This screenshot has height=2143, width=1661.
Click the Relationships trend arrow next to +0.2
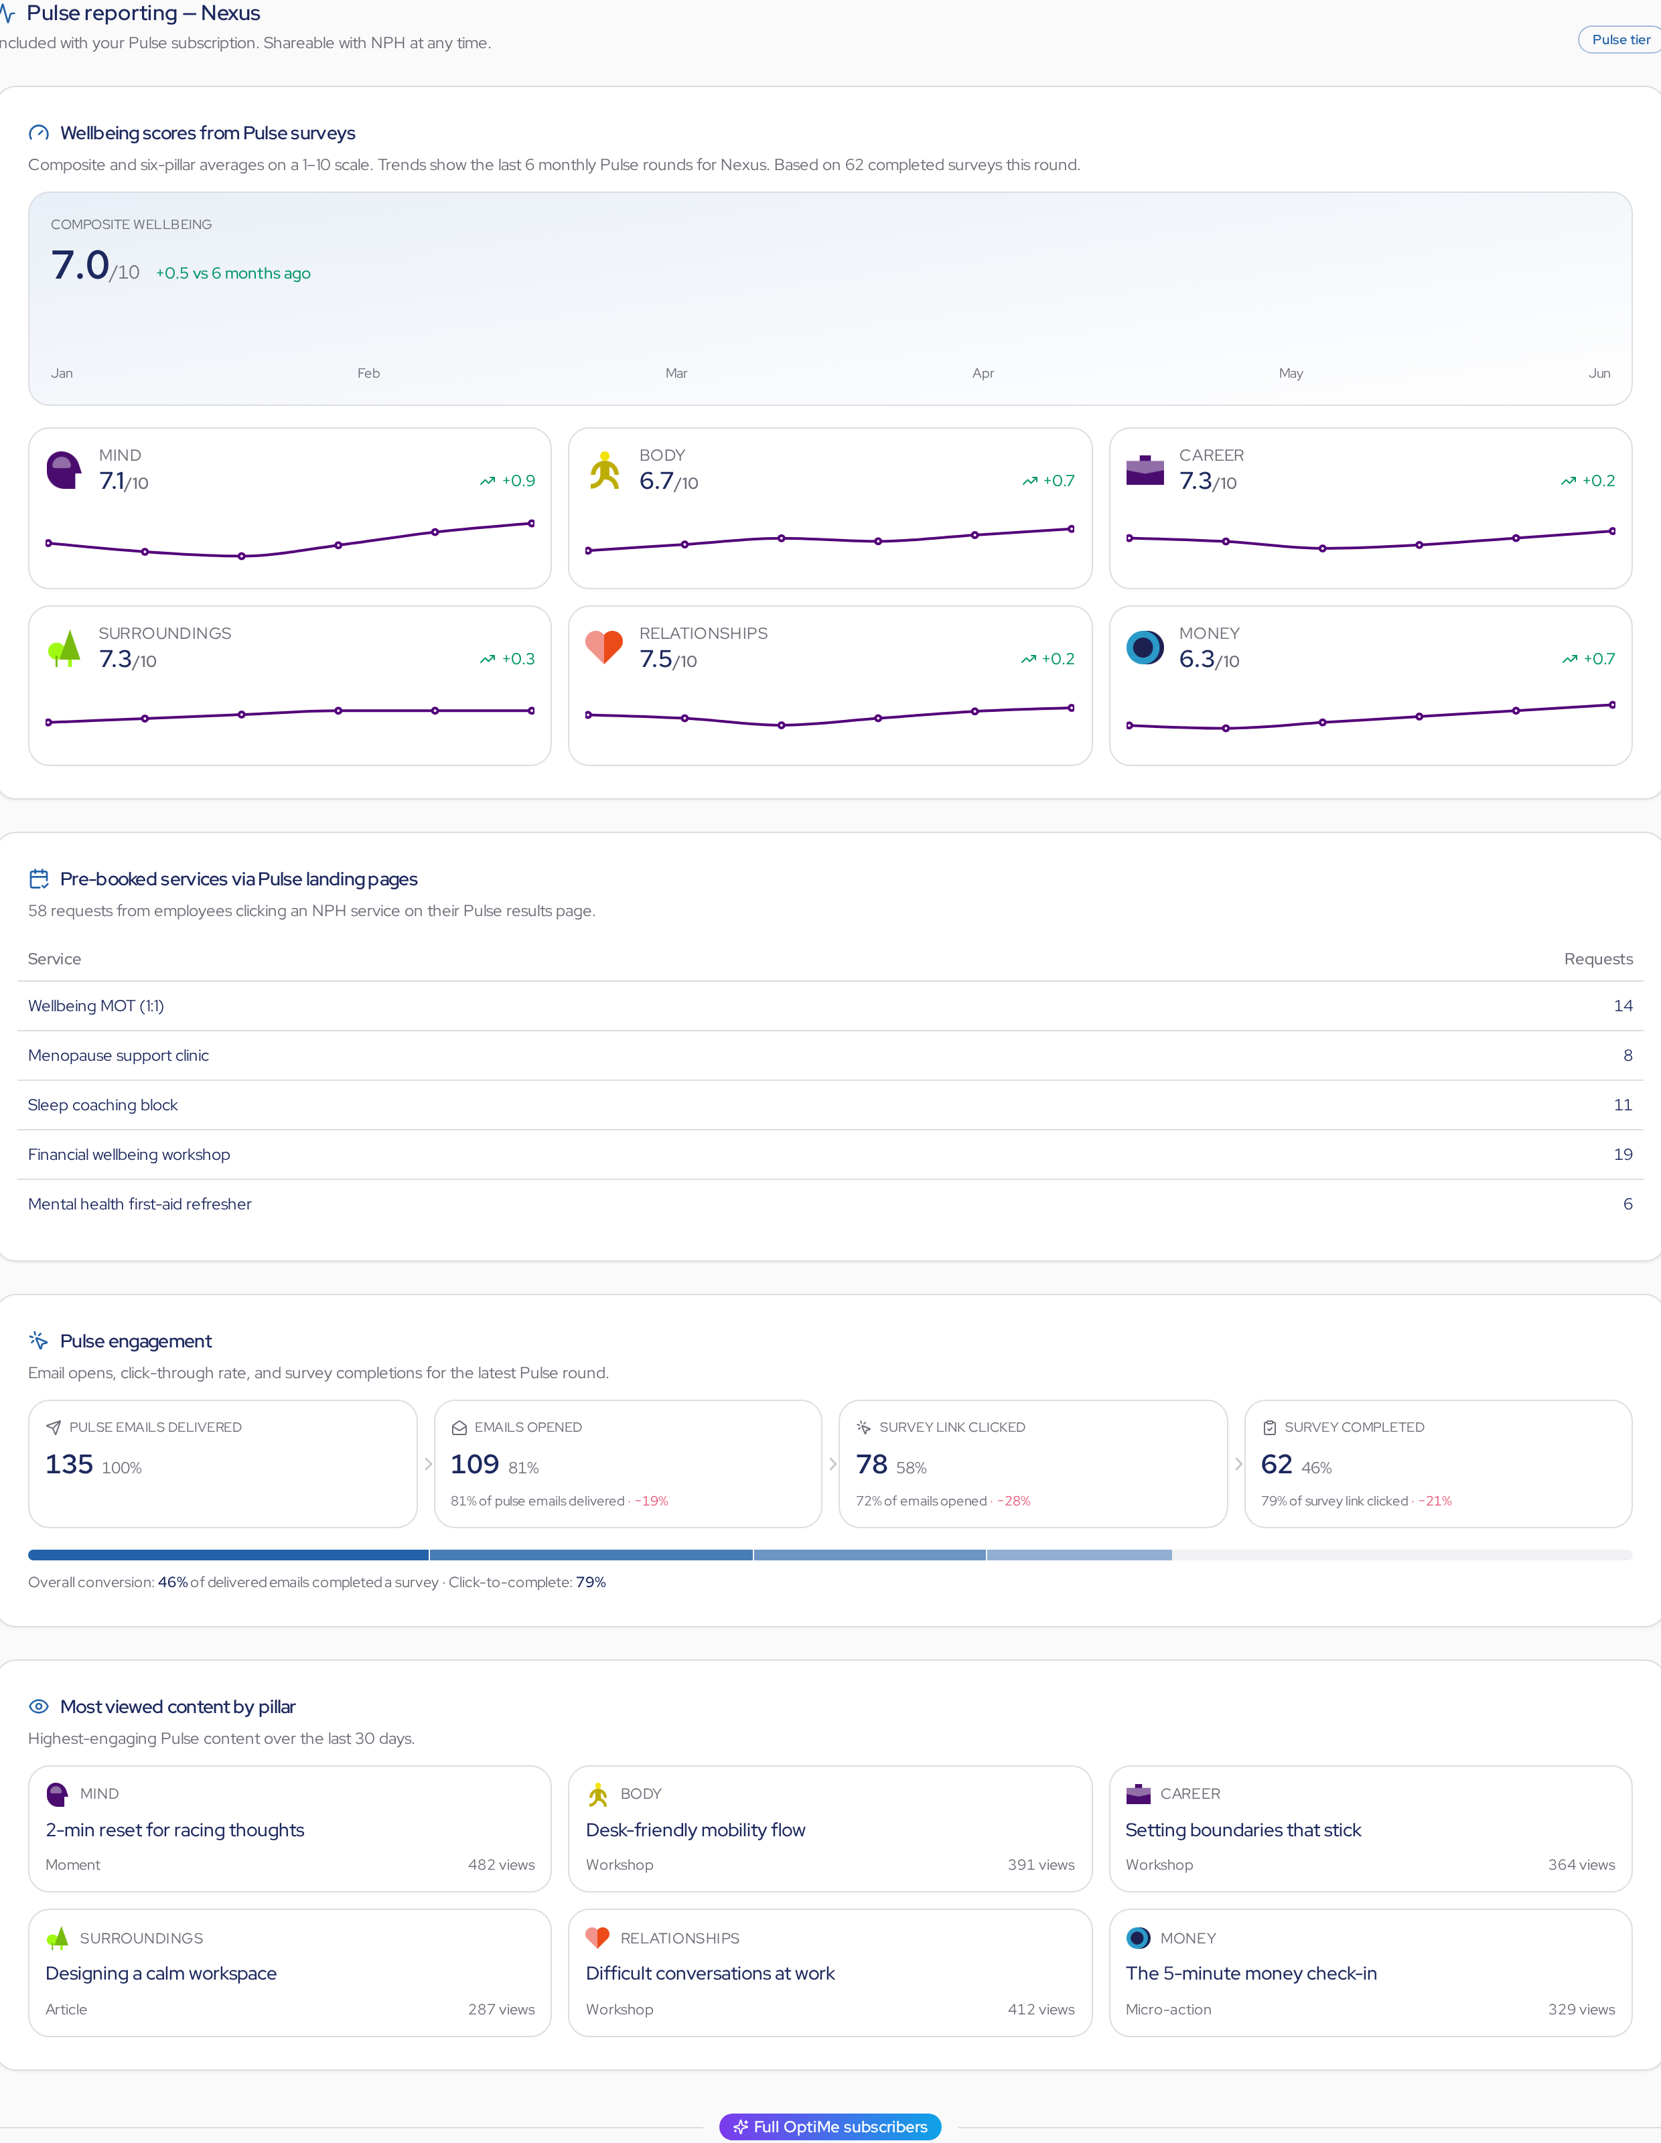coord(1028,660)
